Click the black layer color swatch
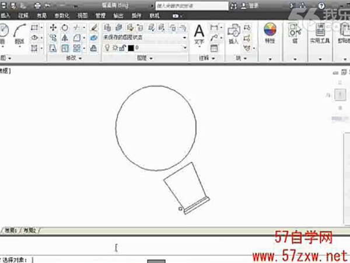 (x=131, y=47)
